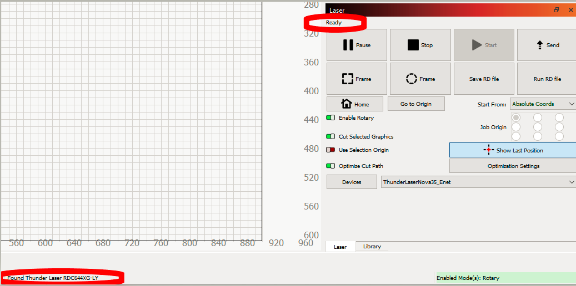The width and height of the screenshot is (576, 286).
Task: Click the circular rubber-band Frame button
Action: (419, 79)
